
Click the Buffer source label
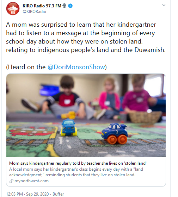tap(58, 194)
